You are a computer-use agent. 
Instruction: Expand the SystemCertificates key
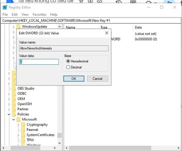(x=18, y=135)
